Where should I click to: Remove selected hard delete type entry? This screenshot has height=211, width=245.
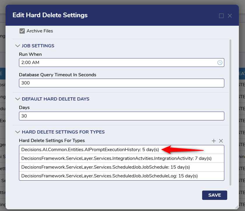tap(221, 141)
